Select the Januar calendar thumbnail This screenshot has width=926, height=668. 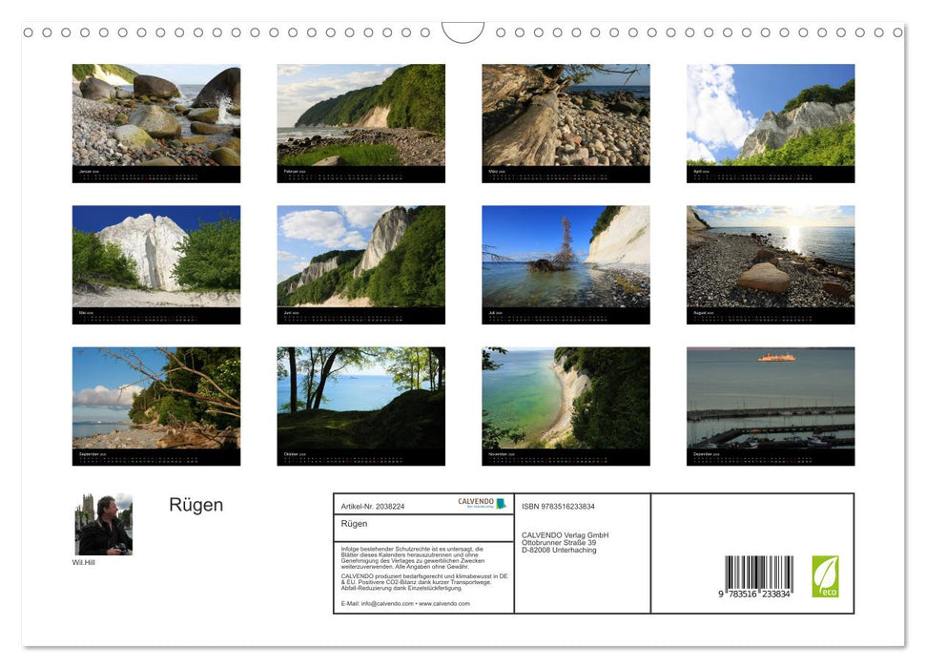coord(156,122)
